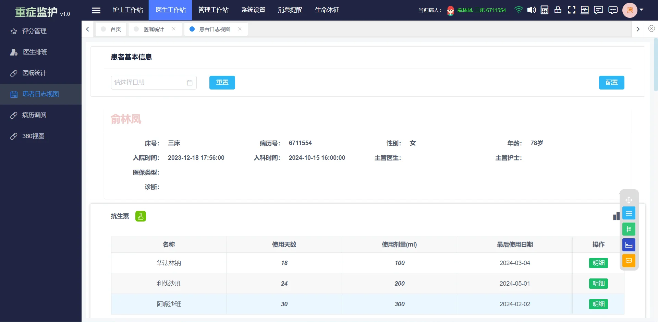Image resolution: width=658 pixels, height=322 pixels.
Task: Click the green timeline icon in floating toolbar
Action: pyautogui.click(x=629, y=229)
